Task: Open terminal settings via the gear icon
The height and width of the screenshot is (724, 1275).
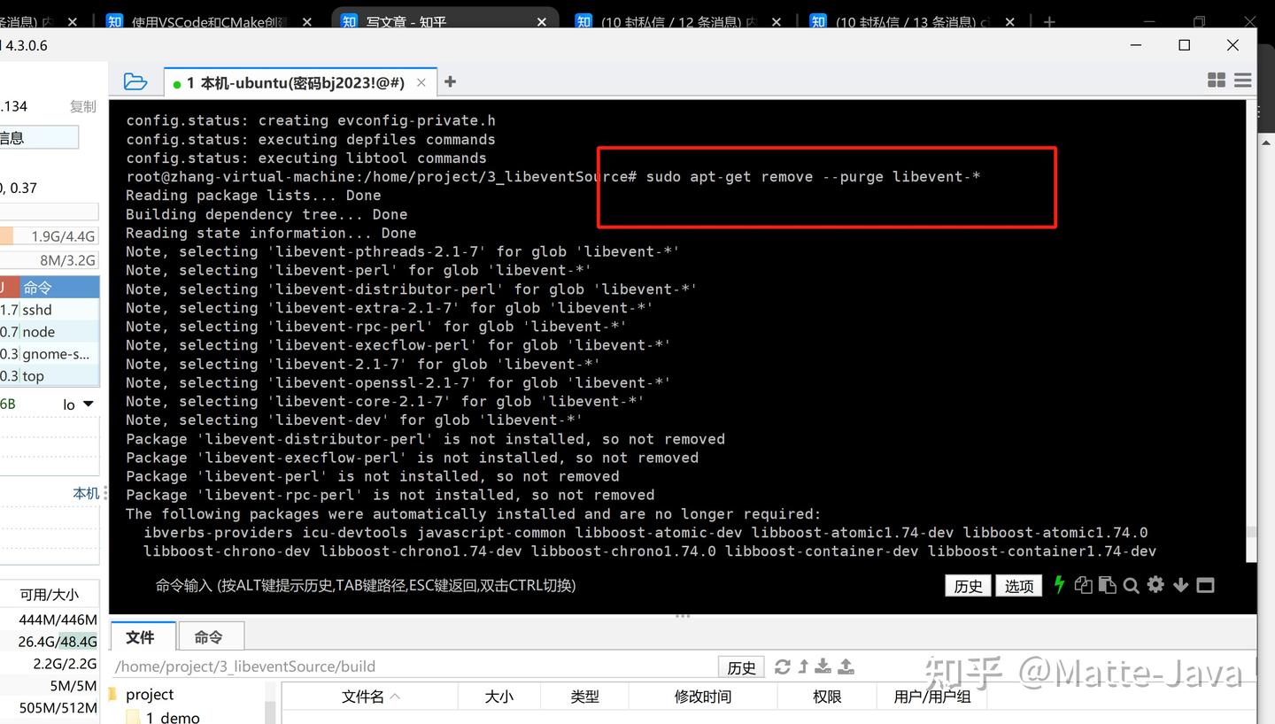Action: 1155,585
